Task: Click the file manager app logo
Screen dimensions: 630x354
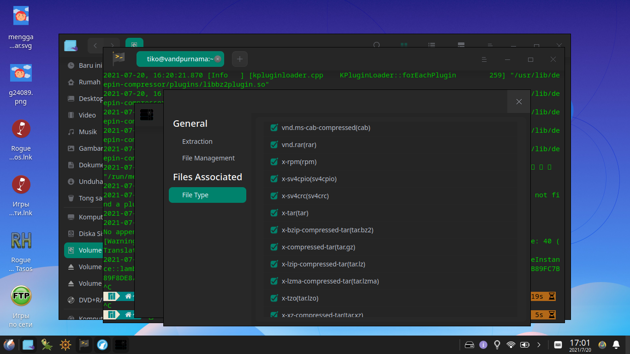Action: pyautogui.click(x=71, y=46)
